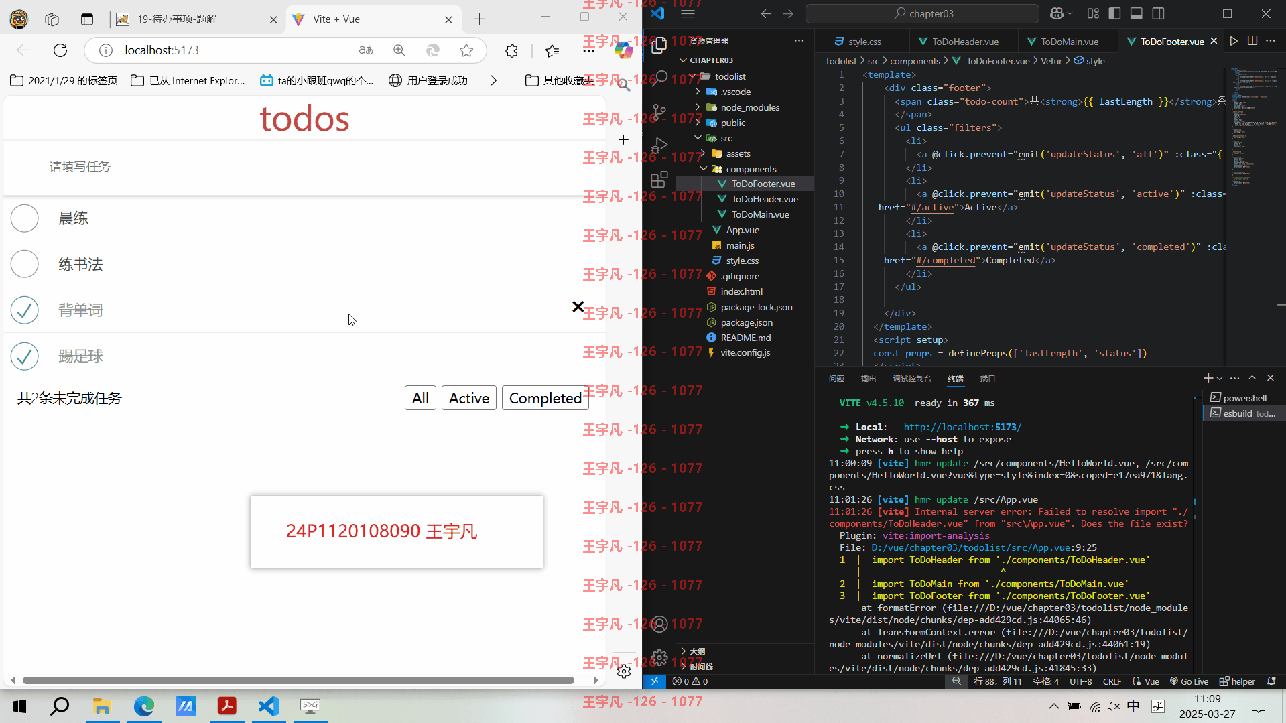Screen dimensions: 1286x723
Task: Filter todos with Active button
Action: 469,398
